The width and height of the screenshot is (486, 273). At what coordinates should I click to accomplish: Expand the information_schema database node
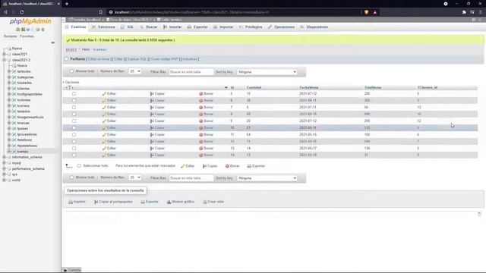tap(4, 157)
